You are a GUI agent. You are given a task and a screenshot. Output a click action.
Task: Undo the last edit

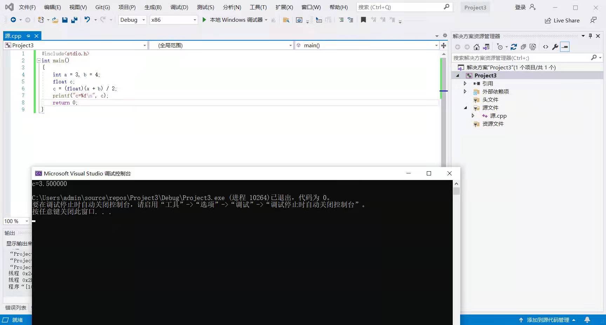click(87, 20)
